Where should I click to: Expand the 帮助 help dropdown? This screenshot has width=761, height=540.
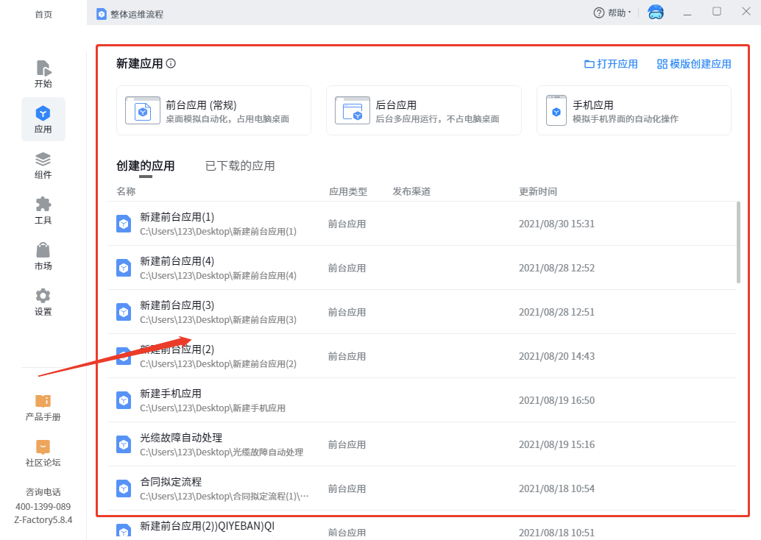pyautogui.click(x=612, y=13)
